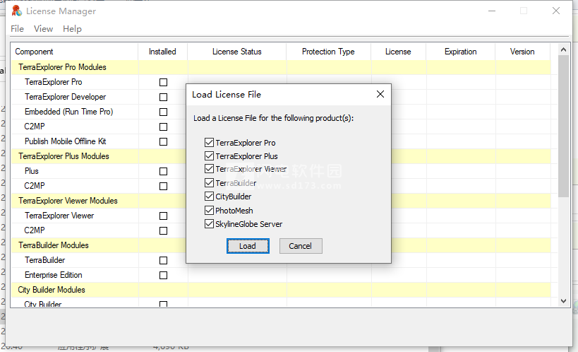Select the TerraExplorer Plus Modules group row
Viewport: 578px width, 352px height.
tap(281, 156)
